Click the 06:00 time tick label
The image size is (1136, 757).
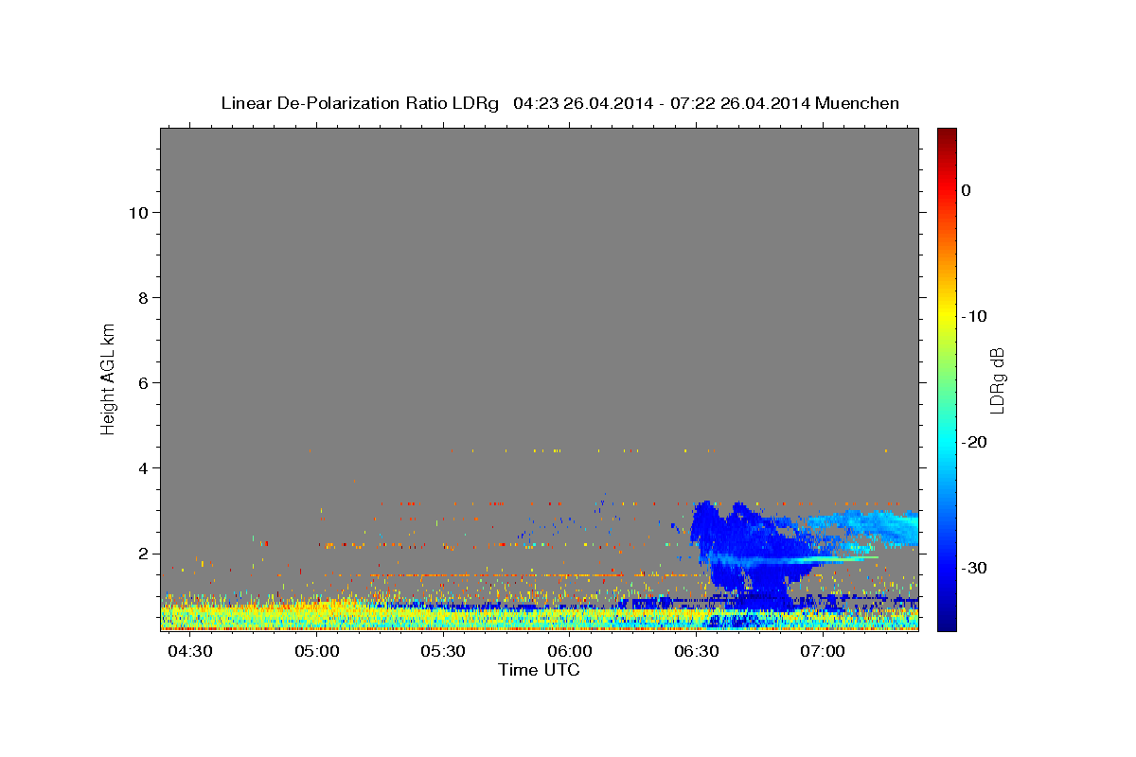pyautogui.click(x=570, y=653)
